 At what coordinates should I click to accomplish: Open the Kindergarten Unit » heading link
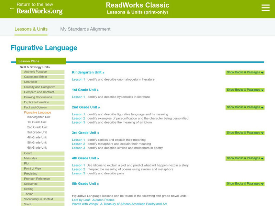88,72
